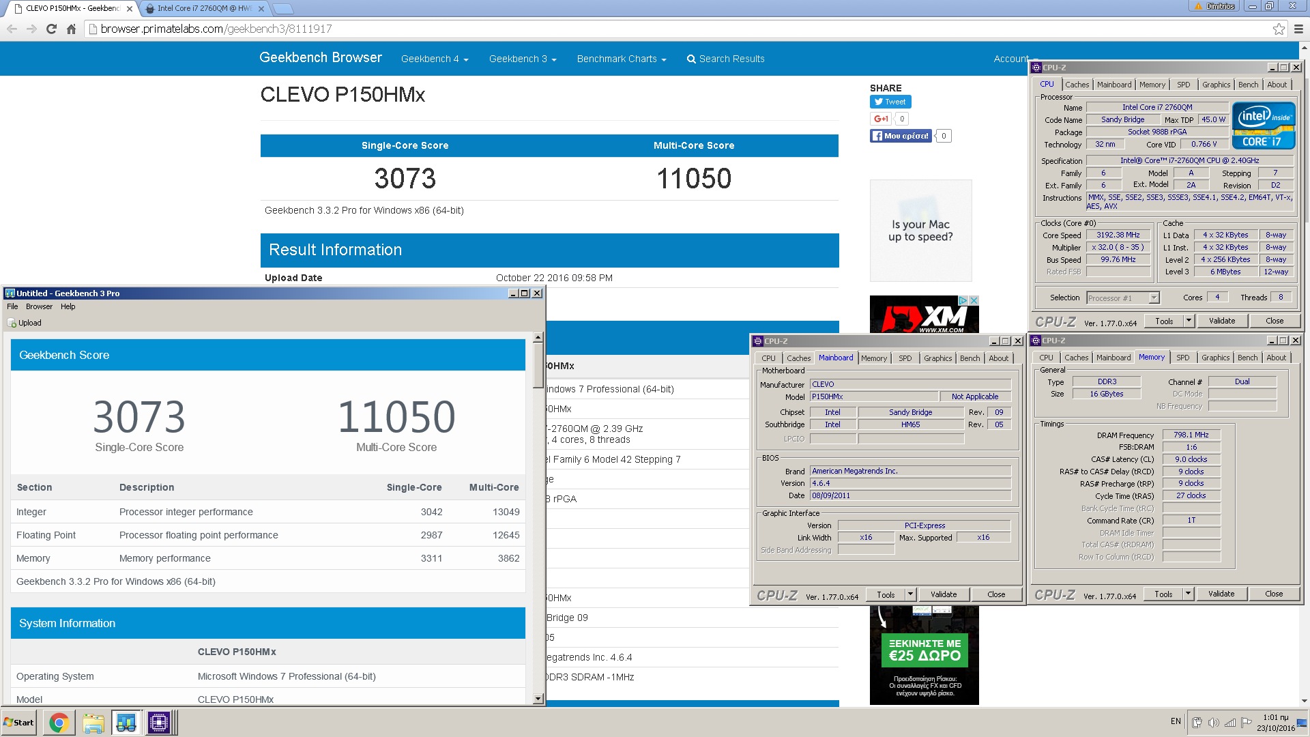This screenshot has width=1310, height=737.
Task: Click Tools button in Mainboard CPU-Z window
Action: tap(885, 594)
